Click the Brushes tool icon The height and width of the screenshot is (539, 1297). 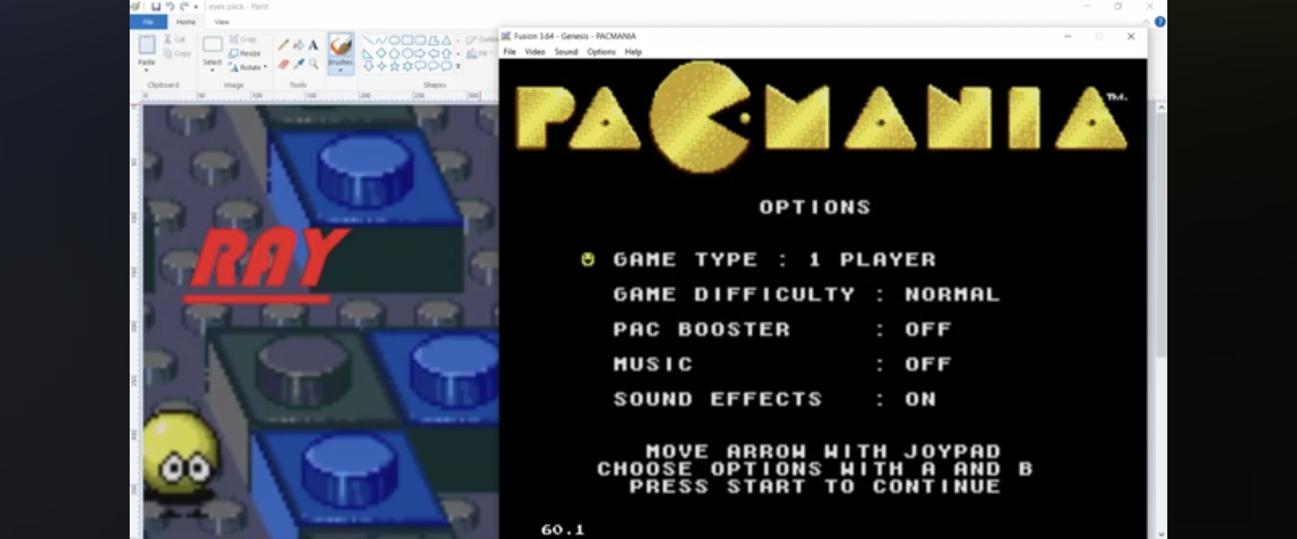[x=340, y=45]
